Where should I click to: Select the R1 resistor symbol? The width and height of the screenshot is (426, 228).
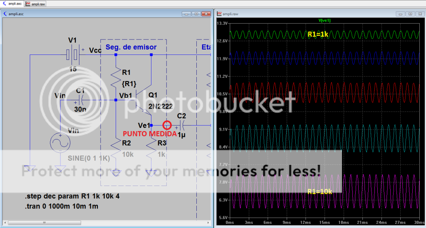tap(116, 77)
